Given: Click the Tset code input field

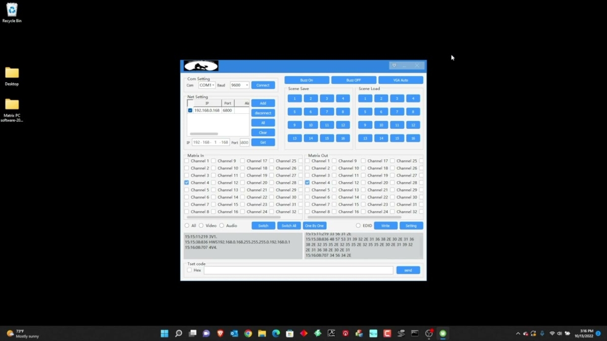Looking at the screenshot, I should click(298, 270).
